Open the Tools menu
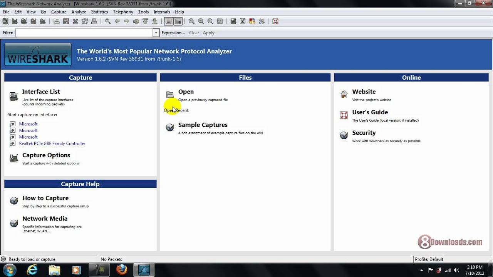Image resolution: width=493 pixels, height=277 pixels. tap(143, 12)
